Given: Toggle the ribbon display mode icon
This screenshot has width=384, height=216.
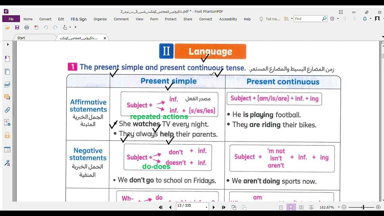Looking at the screenshot, I should [341, 12].
